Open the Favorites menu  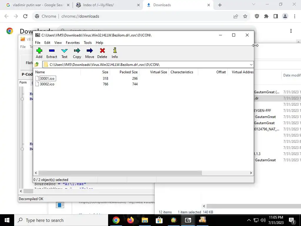coord(73,43)
